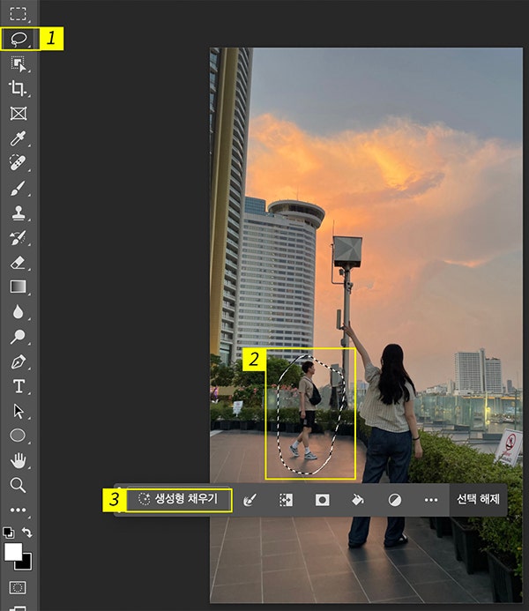Viewport: 529px width, 611px height.
Task: Select the Hand tool
Action: (x=18, y=460)
